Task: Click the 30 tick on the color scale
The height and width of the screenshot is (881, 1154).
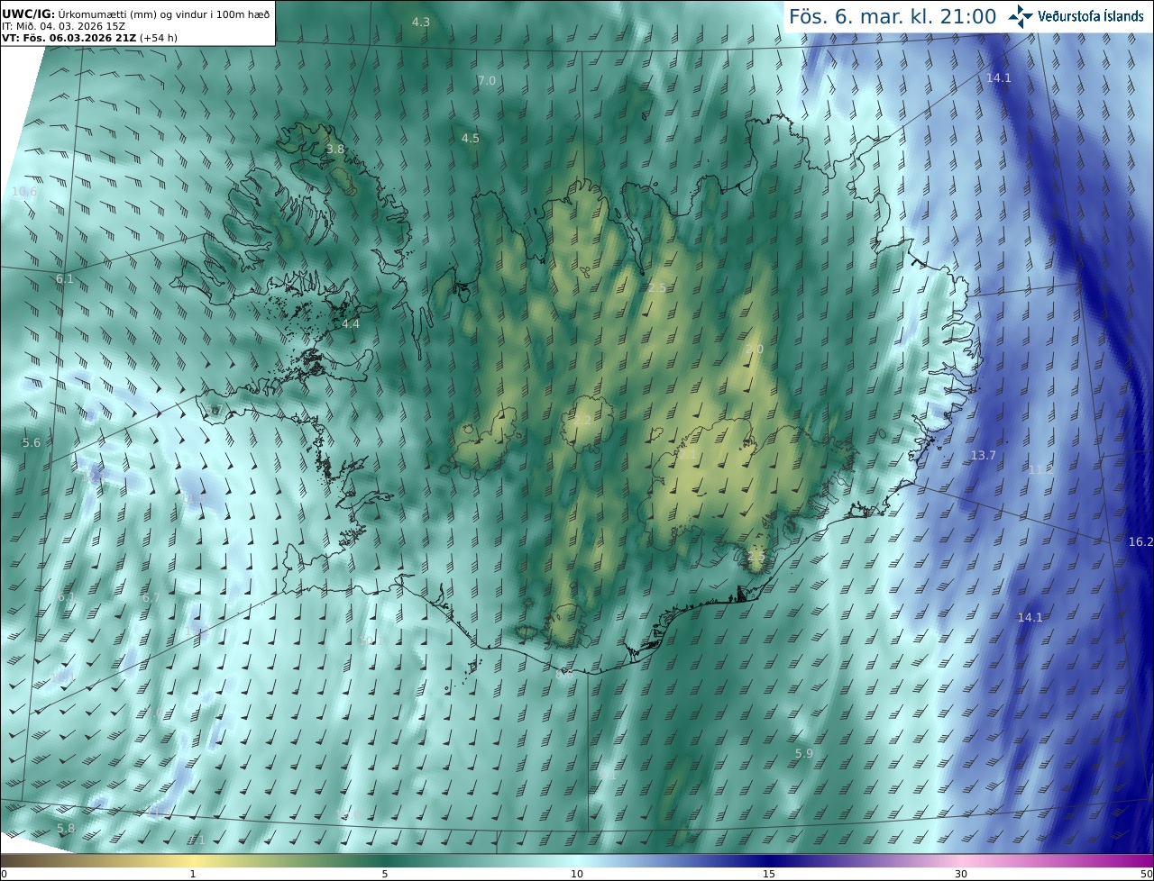Action: (961, 874)
